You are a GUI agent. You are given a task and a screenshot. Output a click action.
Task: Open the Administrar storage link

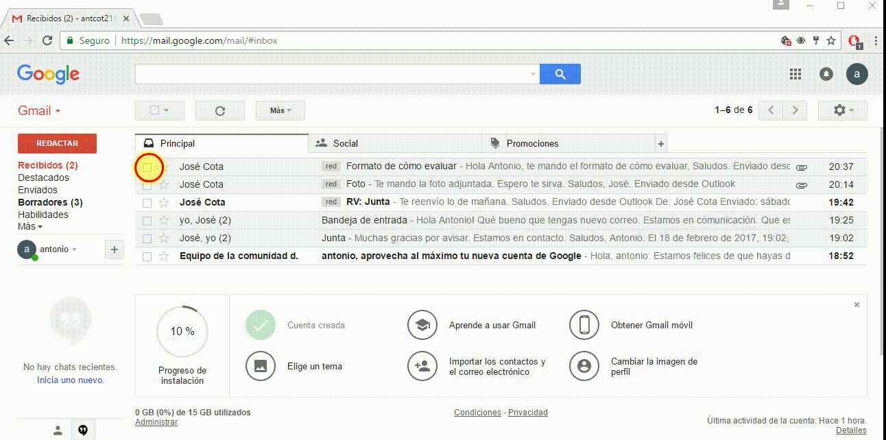(x=156, y=422)
